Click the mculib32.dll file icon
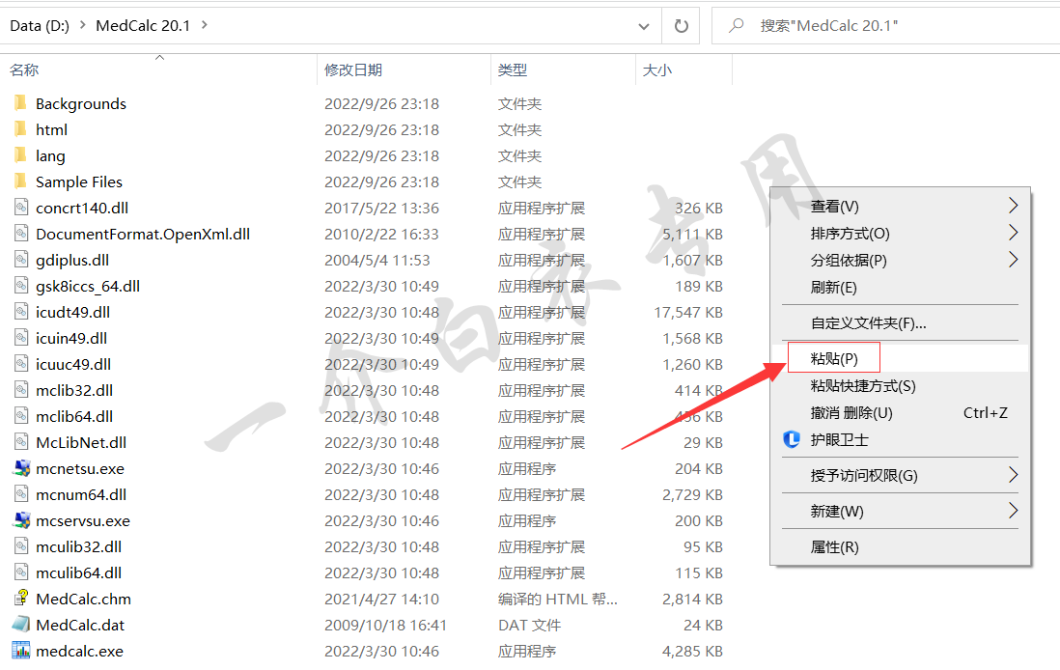Screen dimensions: 1060x670 click(21, 546)
